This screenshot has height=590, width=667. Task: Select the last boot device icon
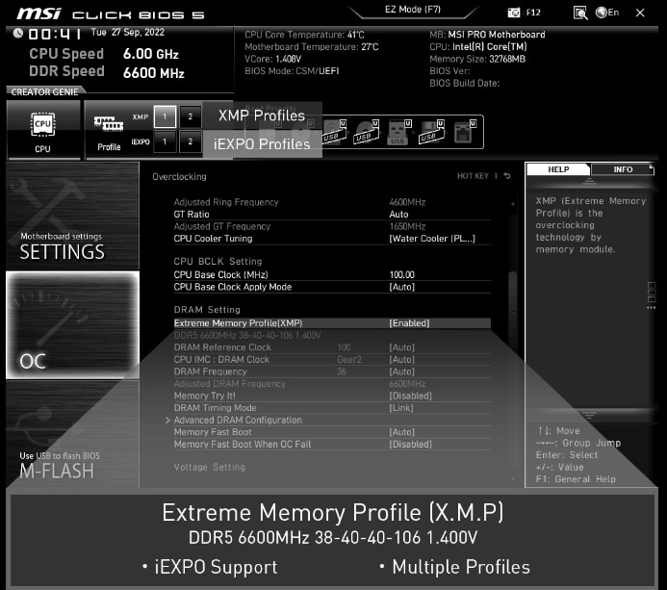coord(462,132)
